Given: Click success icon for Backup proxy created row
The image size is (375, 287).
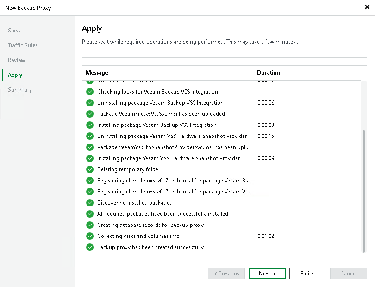Looking at the screenshot, I should coord(90,247).
